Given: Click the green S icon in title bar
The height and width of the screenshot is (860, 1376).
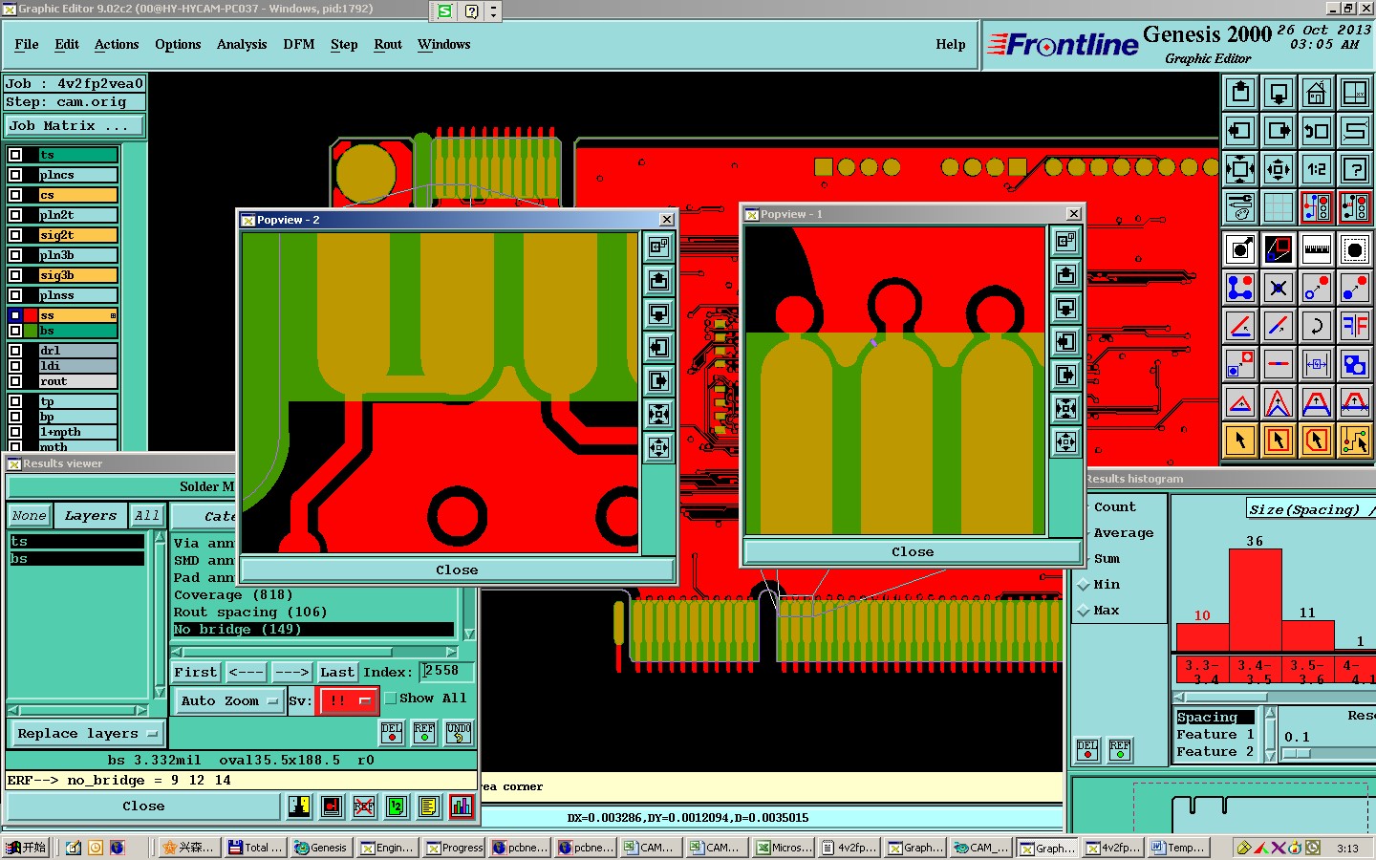Looking at the screenshot, I should tap(445, 11).
